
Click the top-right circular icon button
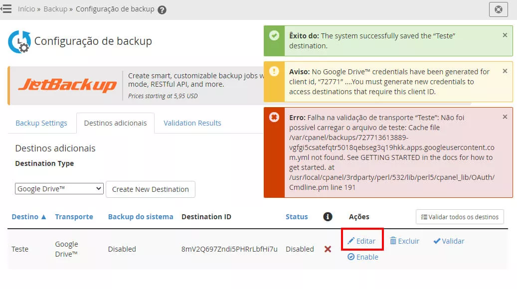tap(498, 9)
